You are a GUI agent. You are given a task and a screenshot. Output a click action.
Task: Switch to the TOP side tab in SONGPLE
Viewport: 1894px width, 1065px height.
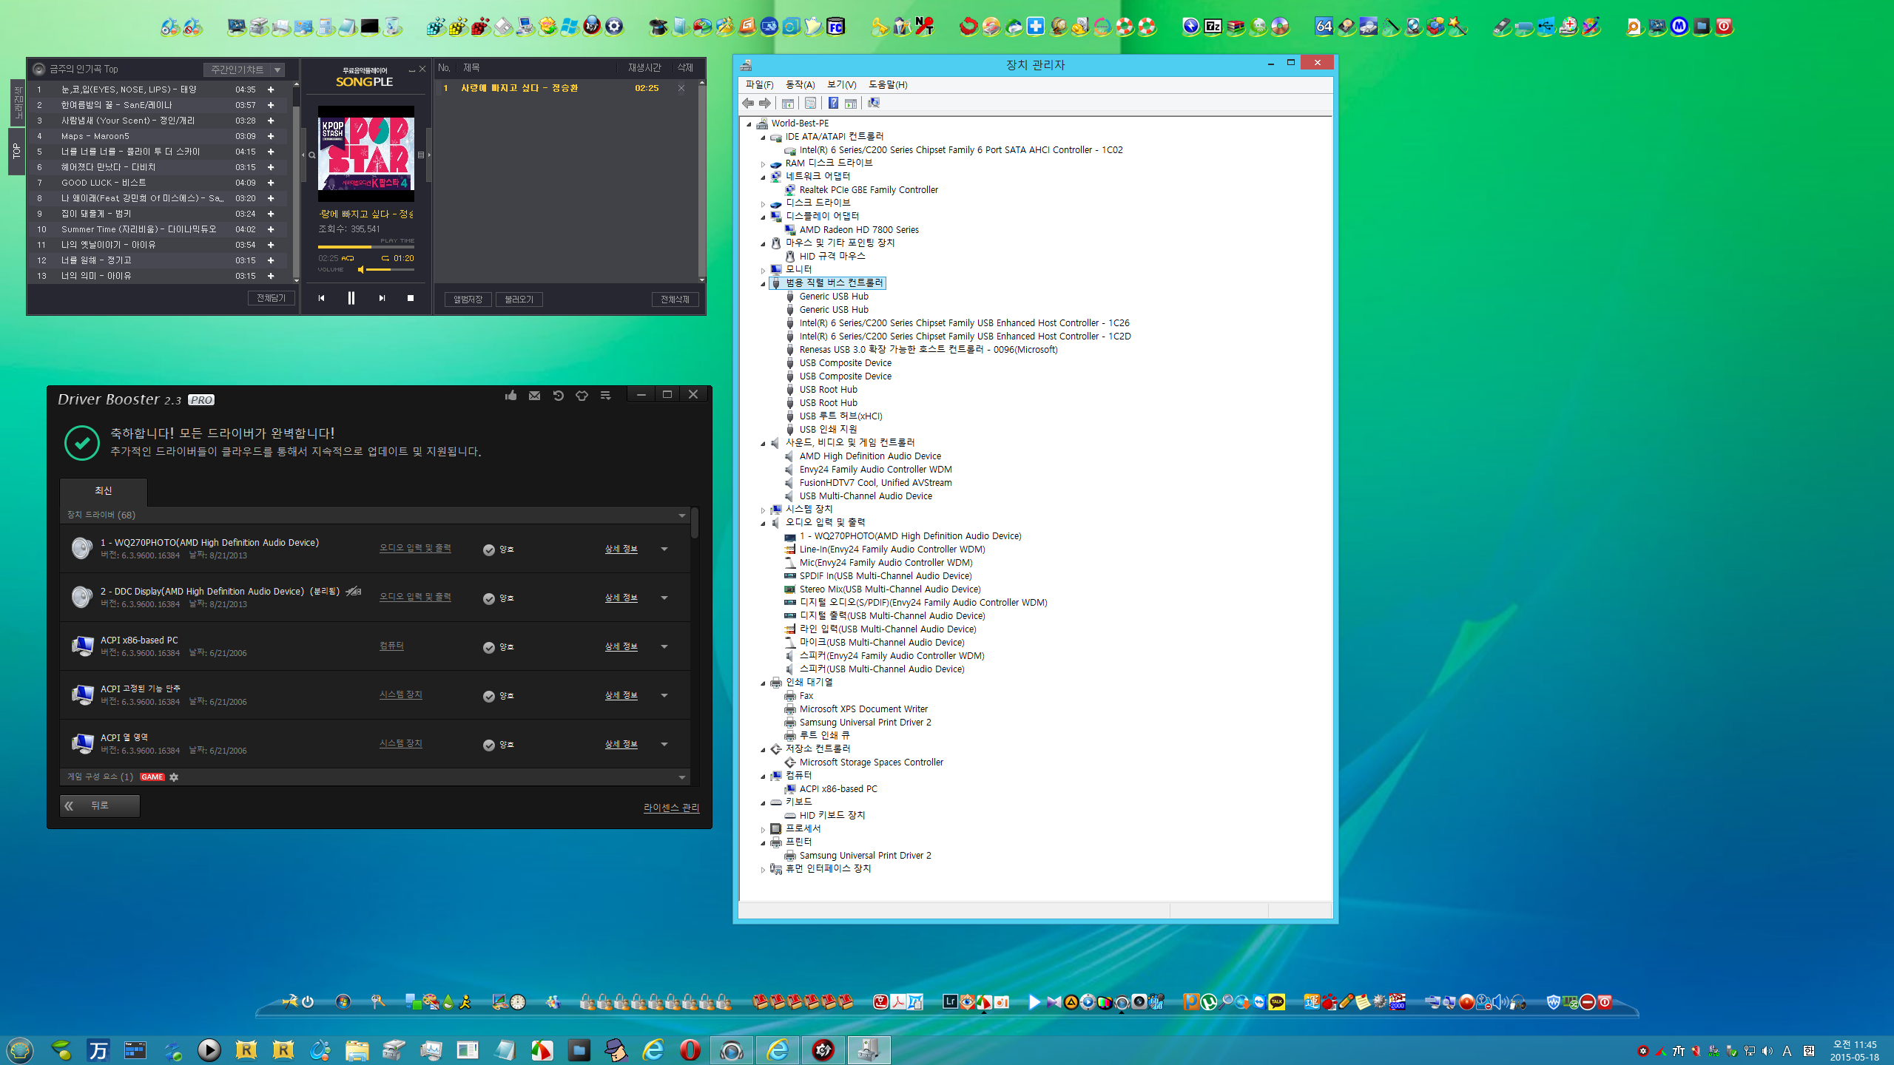pos(16,152)
